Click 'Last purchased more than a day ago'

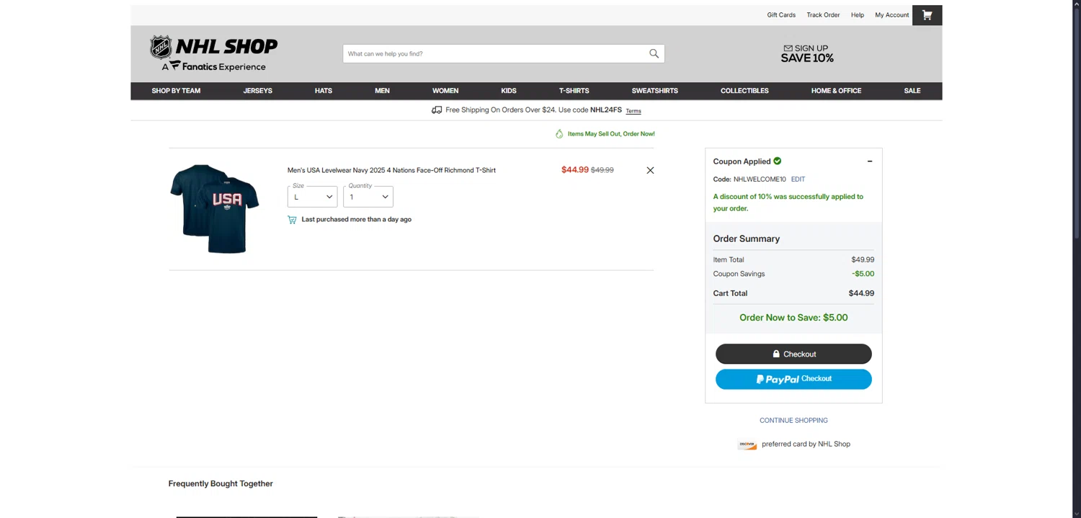pos(356,220)
